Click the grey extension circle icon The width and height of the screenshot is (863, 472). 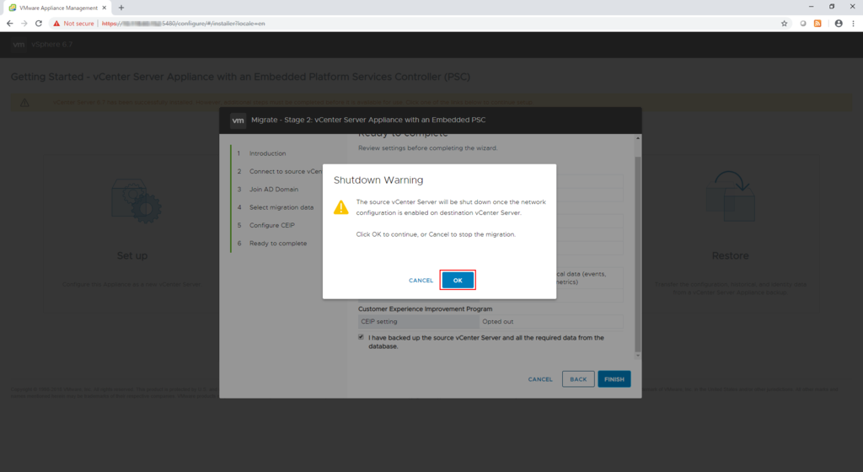[803, 24]
